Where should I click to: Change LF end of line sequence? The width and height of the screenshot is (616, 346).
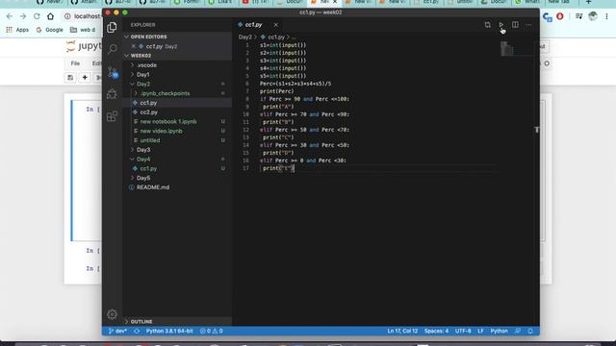tap(480, 331)
